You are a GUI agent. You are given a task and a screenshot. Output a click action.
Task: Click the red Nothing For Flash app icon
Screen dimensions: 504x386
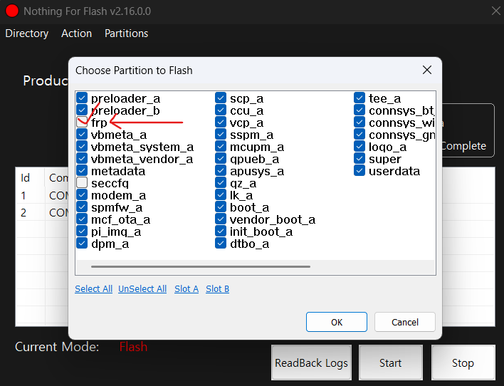click(11, 11)
